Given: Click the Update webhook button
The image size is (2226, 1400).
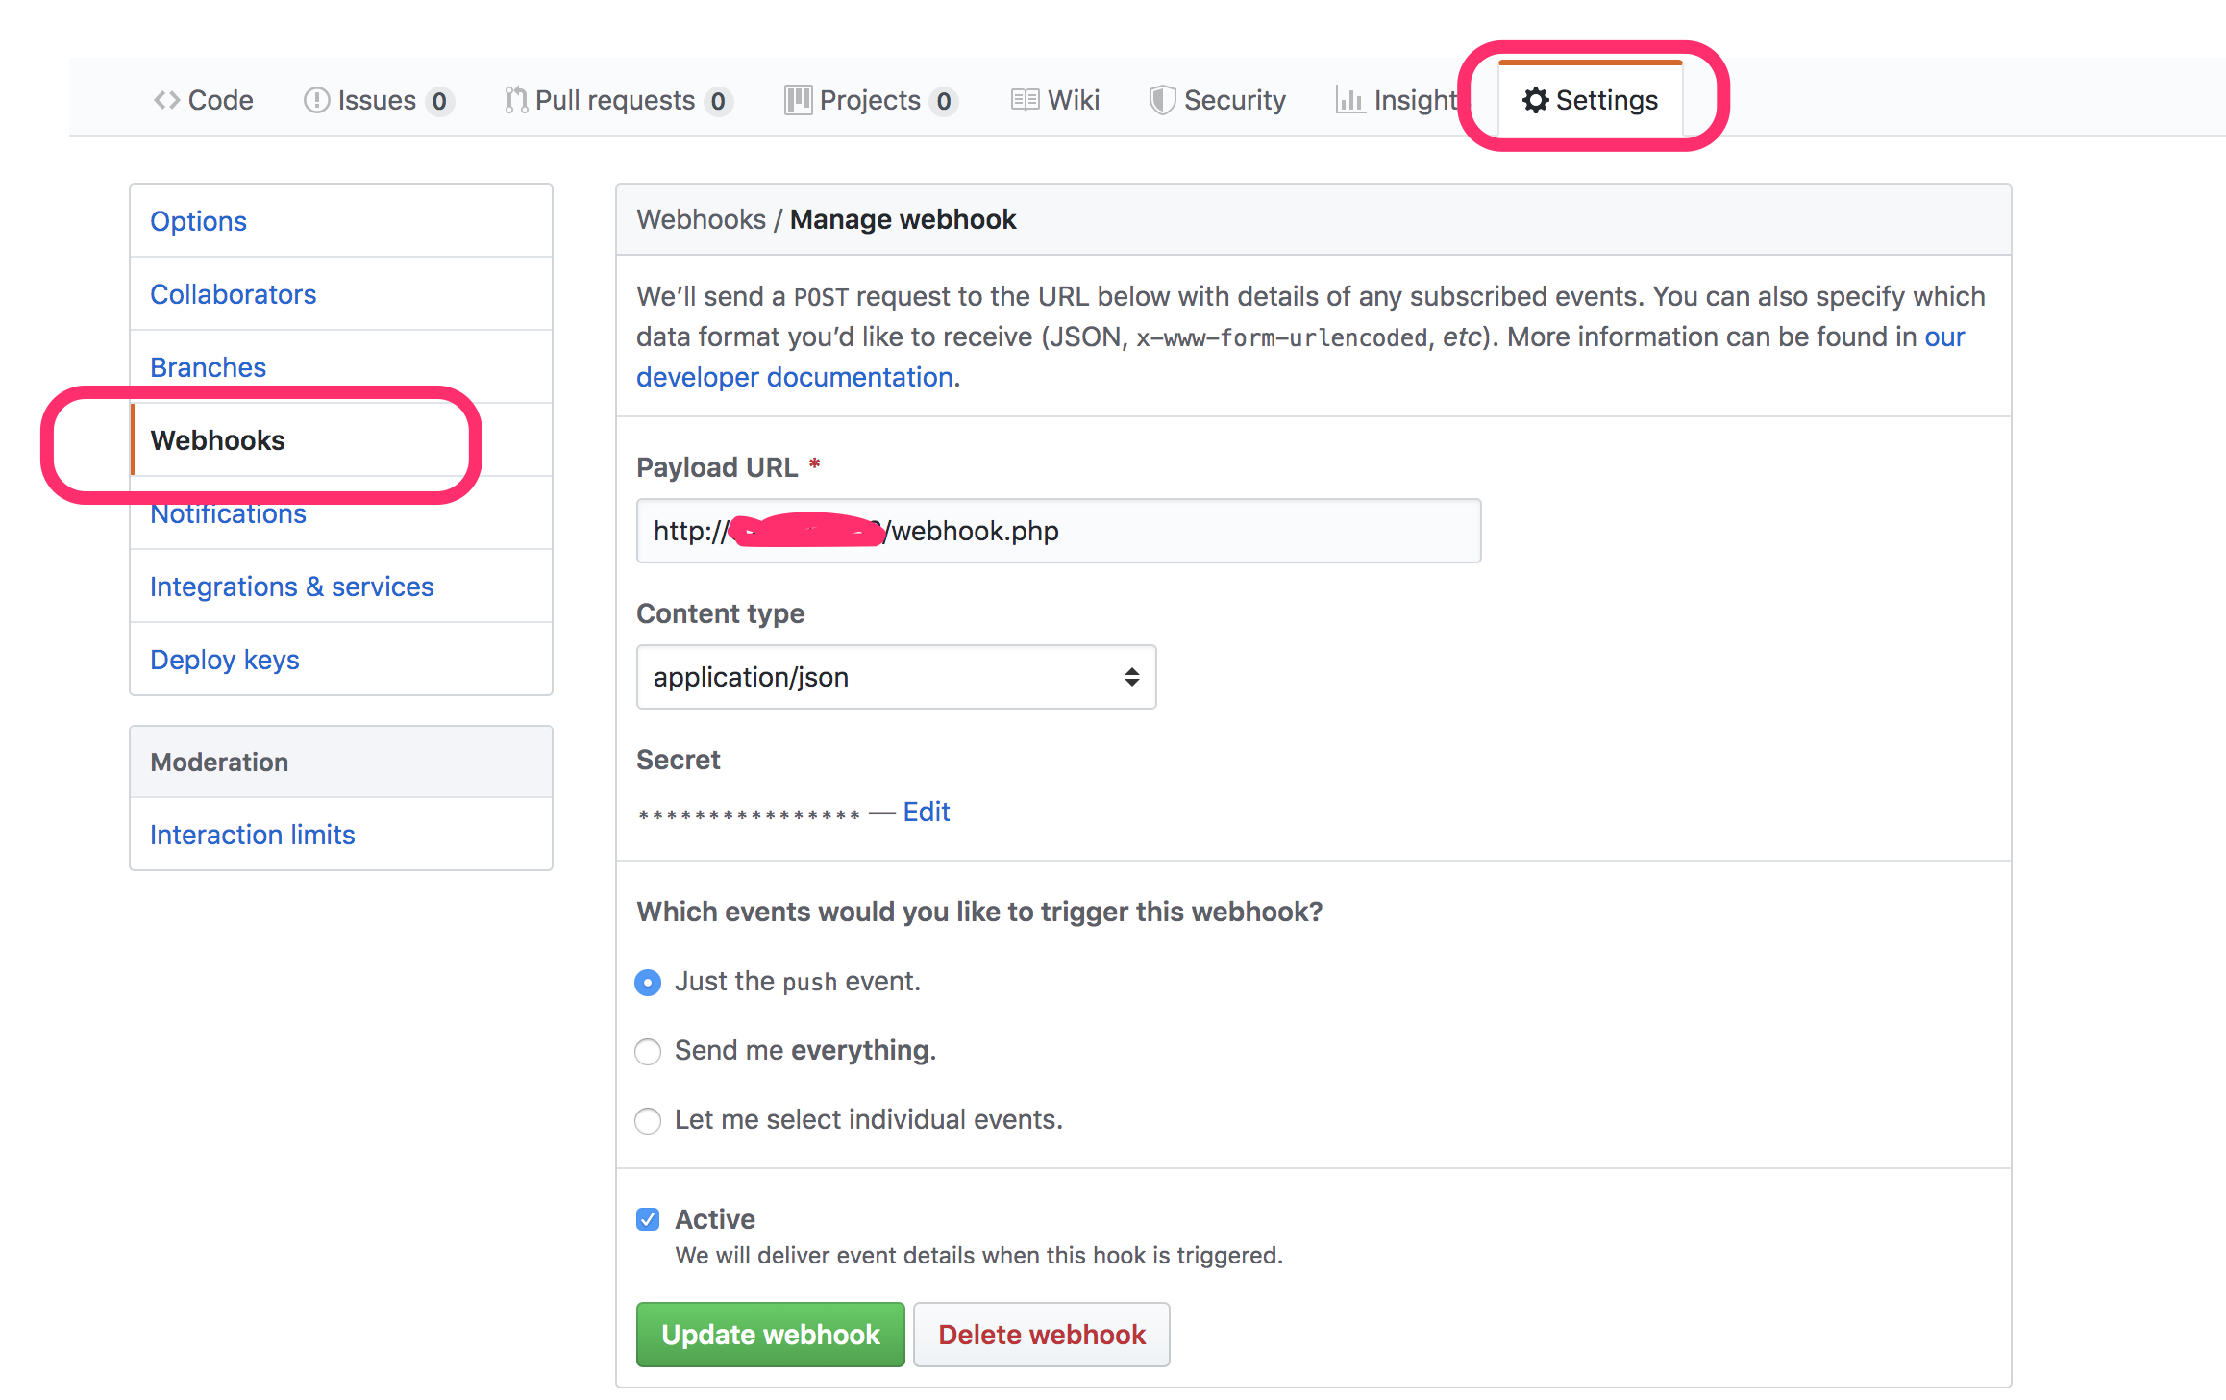Looking at the screenshot, I should [x=771, y=1334].
